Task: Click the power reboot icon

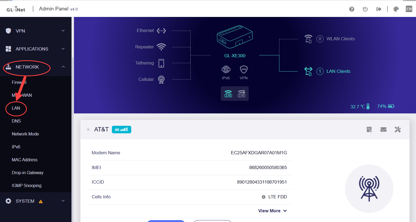Action: (365, 9)
